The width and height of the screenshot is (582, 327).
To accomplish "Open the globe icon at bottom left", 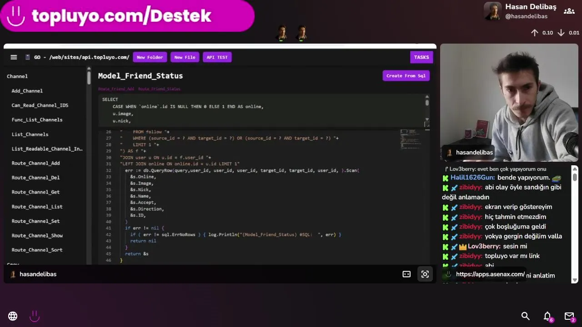I will point(13,316).
